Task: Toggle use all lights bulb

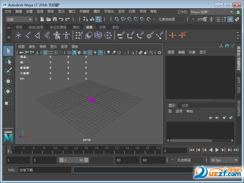Action: 95,53
